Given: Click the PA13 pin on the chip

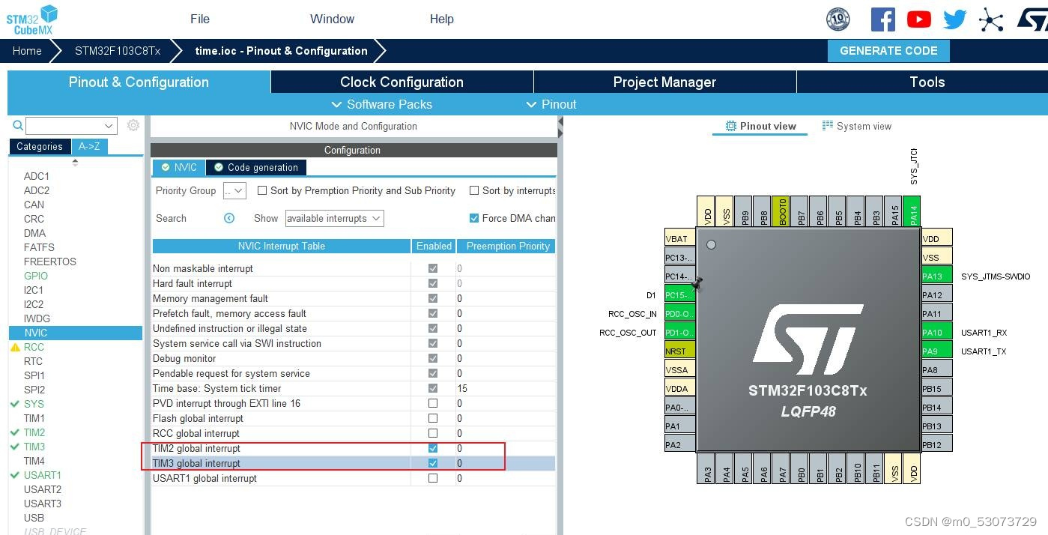Looking at the screenshot, I should (x=936, y=276).
